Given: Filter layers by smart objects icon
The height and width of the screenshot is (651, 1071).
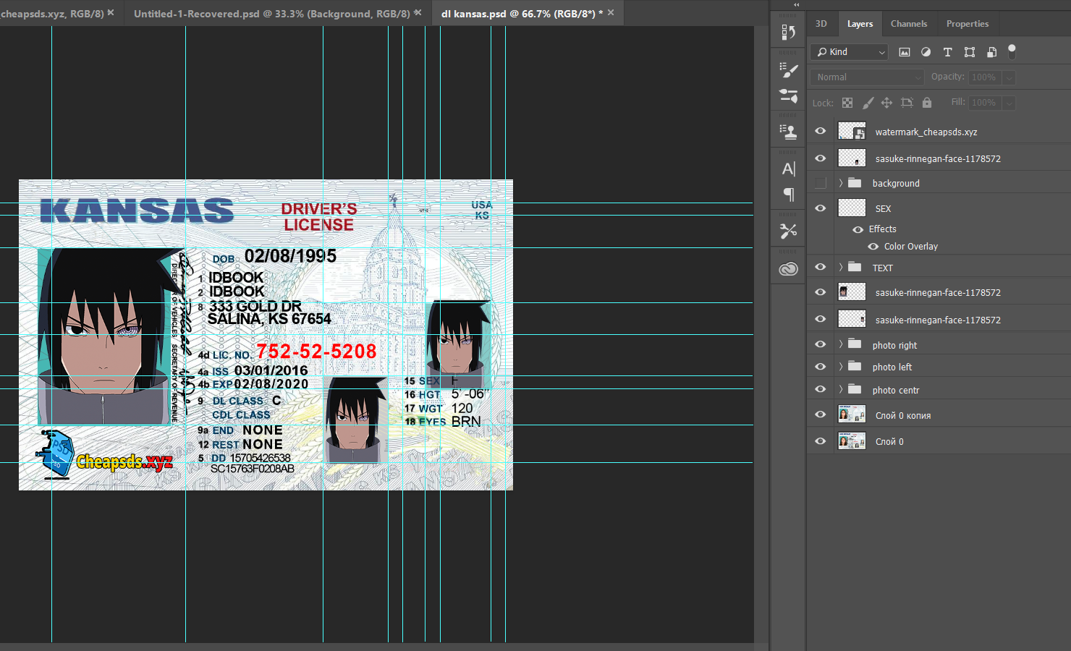Looking at the screenshot, I should coord(991,52).
